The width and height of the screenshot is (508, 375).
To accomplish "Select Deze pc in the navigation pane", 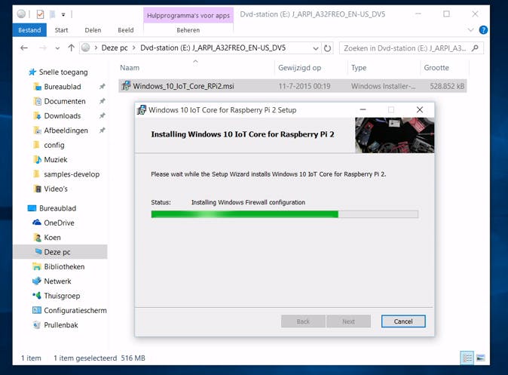I will 60,252.
